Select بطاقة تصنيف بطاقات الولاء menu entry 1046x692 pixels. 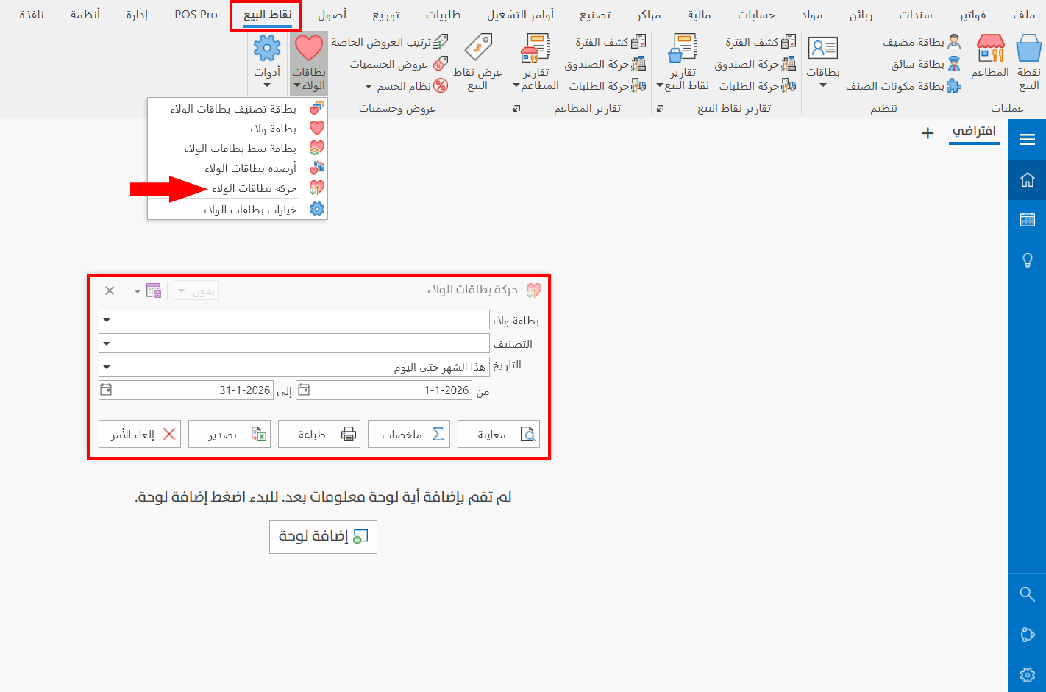click(x=238, y=109)
